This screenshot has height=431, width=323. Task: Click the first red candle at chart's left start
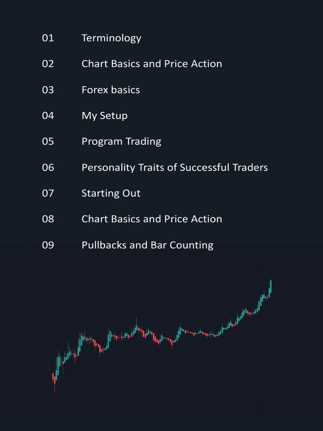pyautogui.click(x=53, y=377)
